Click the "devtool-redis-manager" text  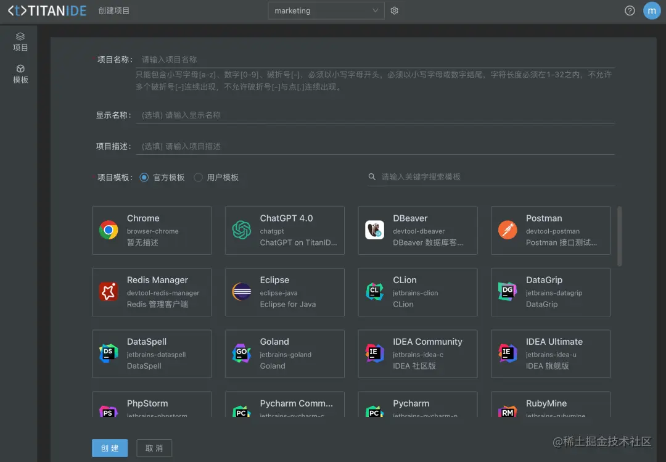click(x=163, y=293)
